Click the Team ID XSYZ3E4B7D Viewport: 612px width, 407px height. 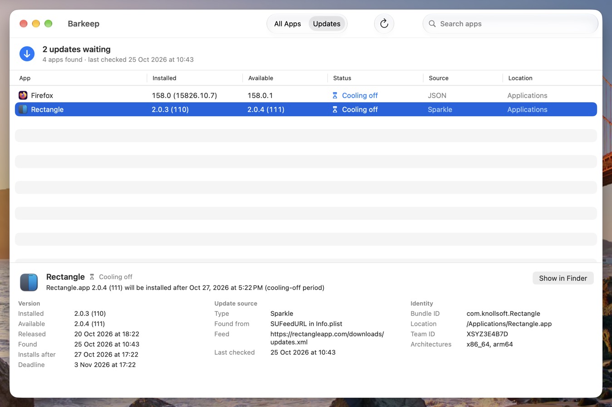487,334
